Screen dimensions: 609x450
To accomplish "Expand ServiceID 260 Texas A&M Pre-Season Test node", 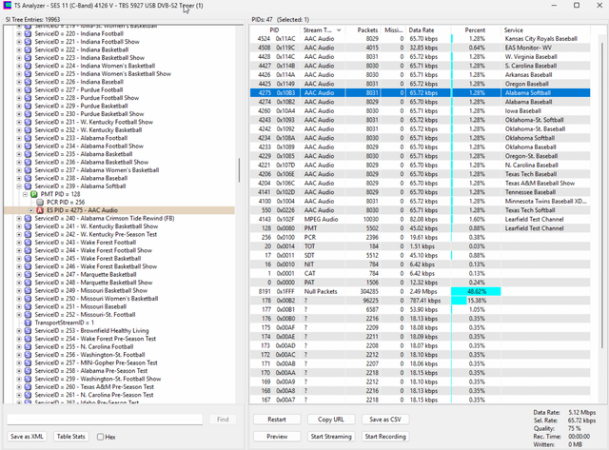I will pos(19,386).
